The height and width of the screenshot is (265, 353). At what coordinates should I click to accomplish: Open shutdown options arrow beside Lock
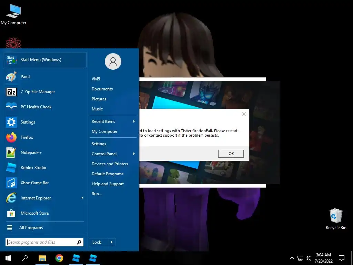click(x=112, y=242)
